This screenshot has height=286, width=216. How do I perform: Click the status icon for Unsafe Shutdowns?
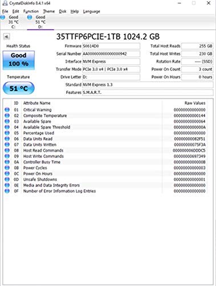click(7, 179)
